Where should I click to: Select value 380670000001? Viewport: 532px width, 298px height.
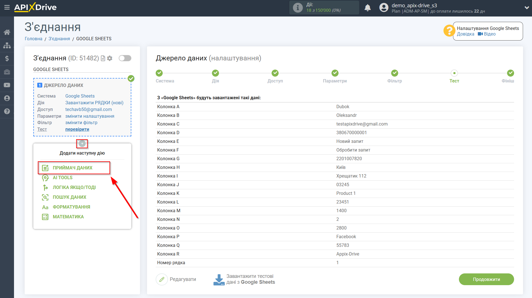coord(351,133)
